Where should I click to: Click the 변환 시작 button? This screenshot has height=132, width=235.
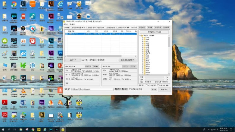164,89
